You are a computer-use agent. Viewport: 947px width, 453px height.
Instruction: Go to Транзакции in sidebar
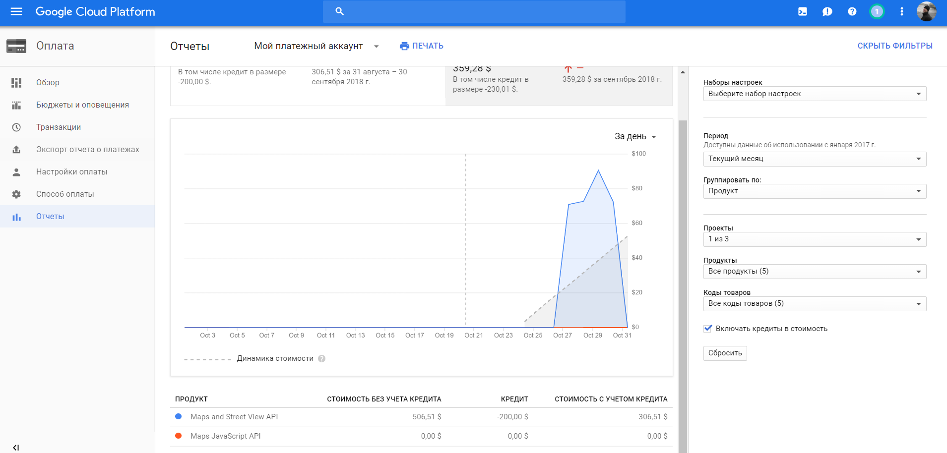click(59, 127)
